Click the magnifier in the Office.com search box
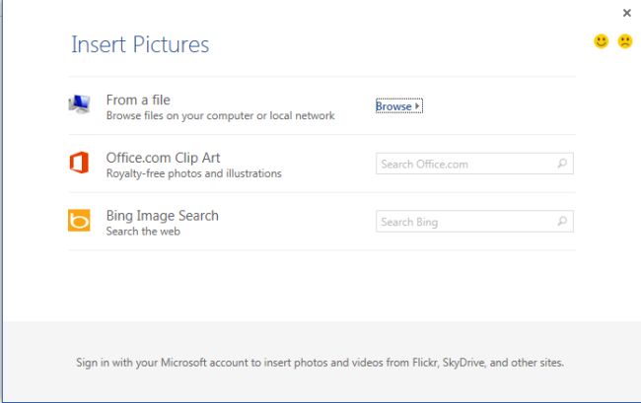 (562, 164)
